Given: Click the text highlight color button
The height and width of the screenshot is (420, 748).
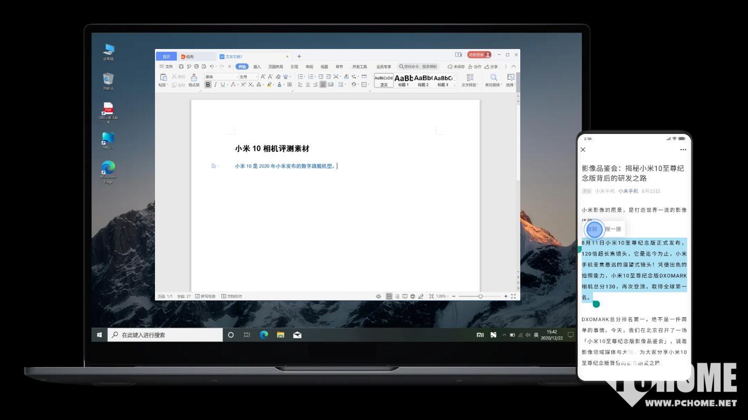Looking at the screenshot, I should click(x=269, y=84).
